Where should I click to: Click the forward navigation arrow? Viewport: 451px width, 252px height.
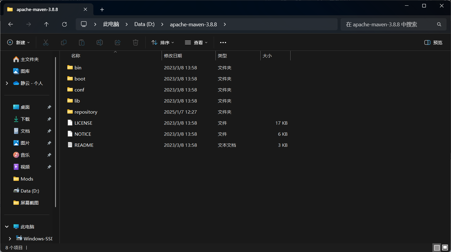pyautogui.click(x=29, y=24)
